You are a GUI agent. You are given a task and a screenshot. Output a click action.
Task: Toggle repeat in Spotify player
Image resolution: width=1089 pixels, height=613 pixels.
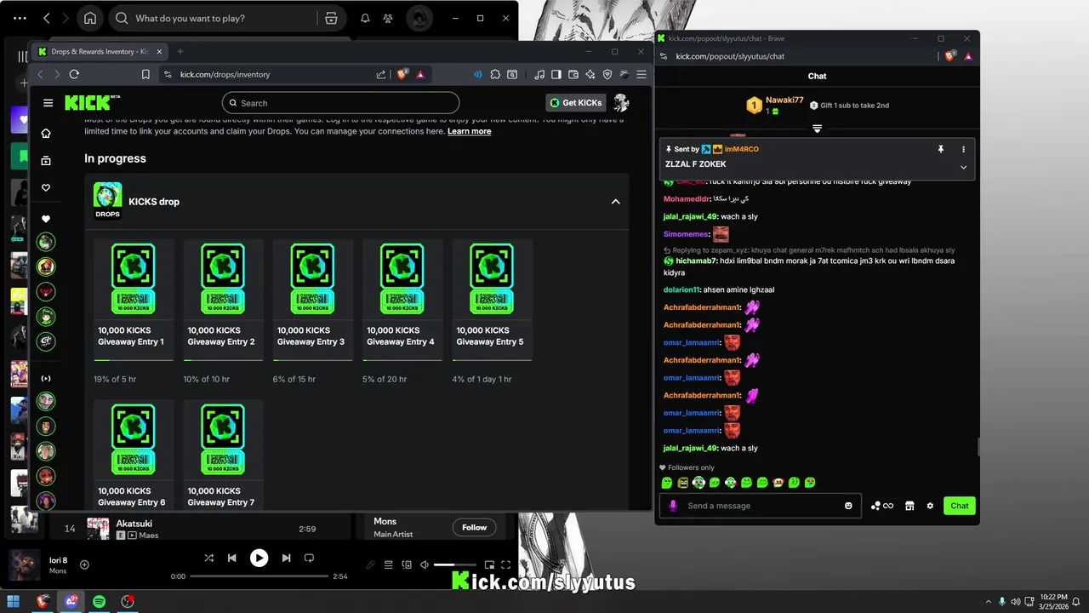(x=309, y=558)
